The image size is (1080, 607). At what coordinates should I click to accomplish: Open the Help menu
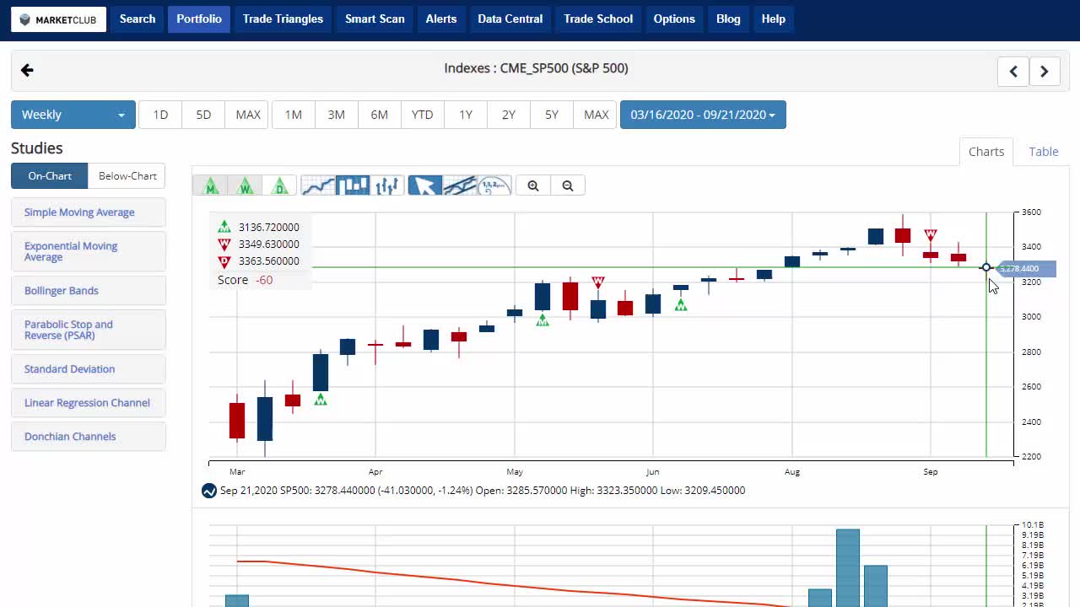point(773,19)
